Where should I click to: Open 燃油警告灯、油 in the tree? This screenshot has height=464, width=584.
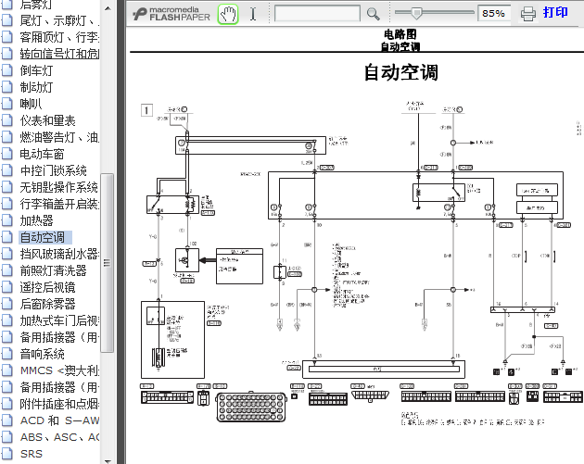pyautogui.click(x=59, y=137)
